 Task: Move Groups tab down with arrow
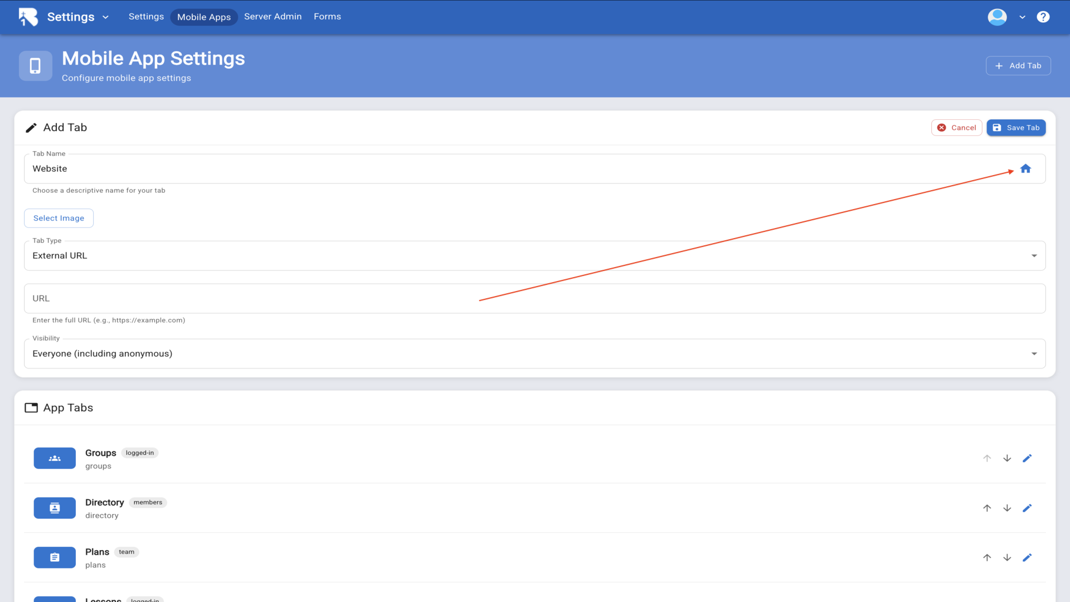coord(1007,458)
